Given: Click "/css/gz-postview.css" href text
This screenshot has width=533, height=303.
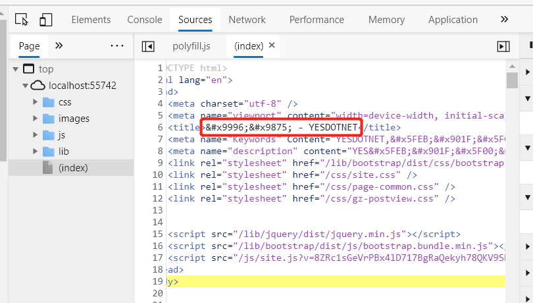Looking at the screenshot, I should tap(382, 198).
